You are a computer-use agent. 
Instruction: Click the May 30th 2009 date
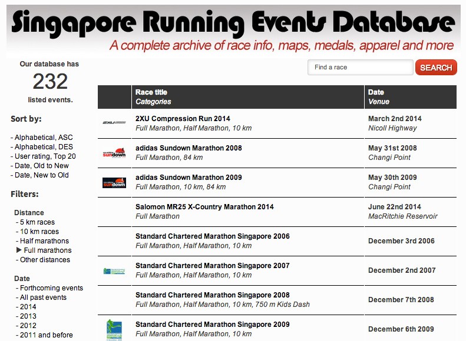point(392,178)
